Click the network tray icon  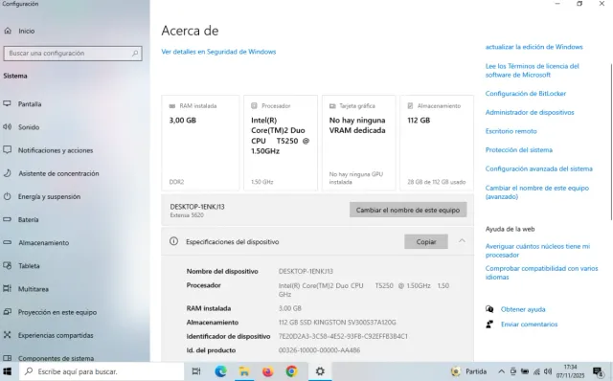coord(536,371)
